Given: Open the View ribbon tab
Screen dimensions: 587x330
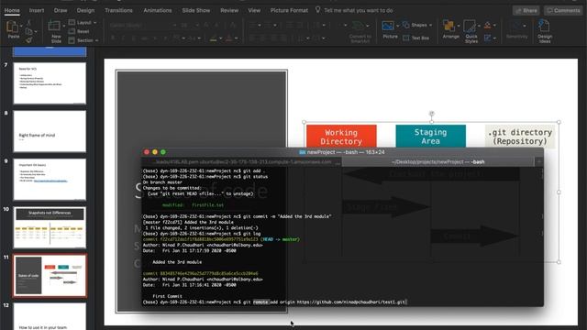Looking at the screenshot, I should (x=254, y=10).
